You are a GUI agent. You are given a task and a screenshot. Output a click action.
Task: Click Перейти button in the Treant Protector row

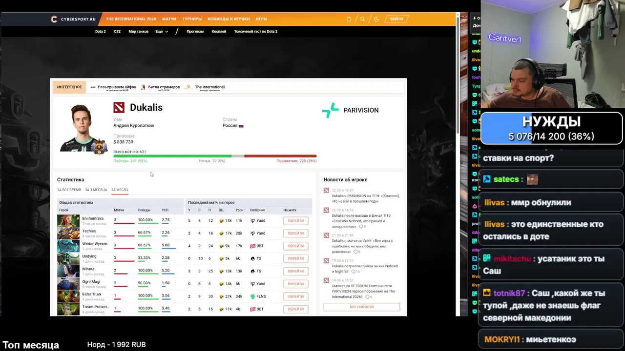click(x=296, y=309)
